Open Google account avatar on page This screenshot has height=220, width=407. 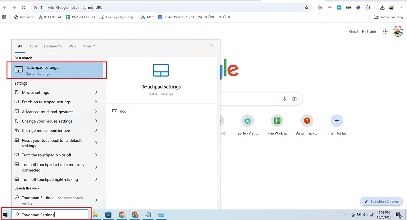(398, 32)
